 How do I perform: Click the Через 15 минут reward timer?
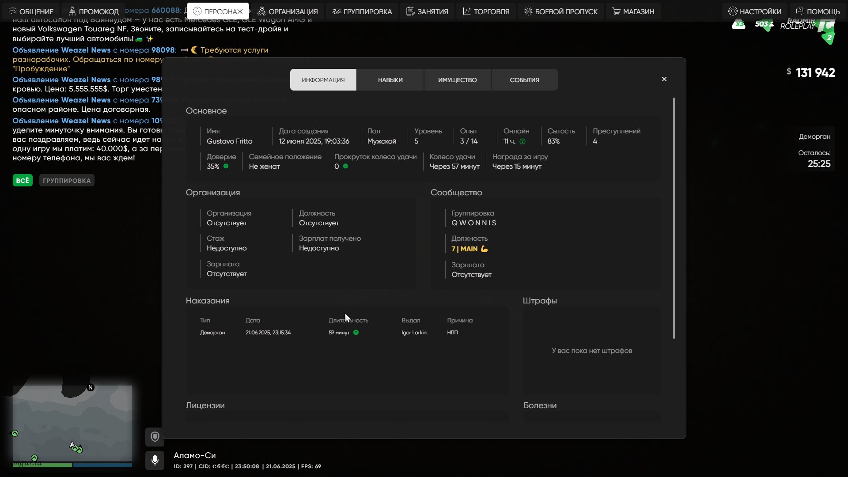517,167
